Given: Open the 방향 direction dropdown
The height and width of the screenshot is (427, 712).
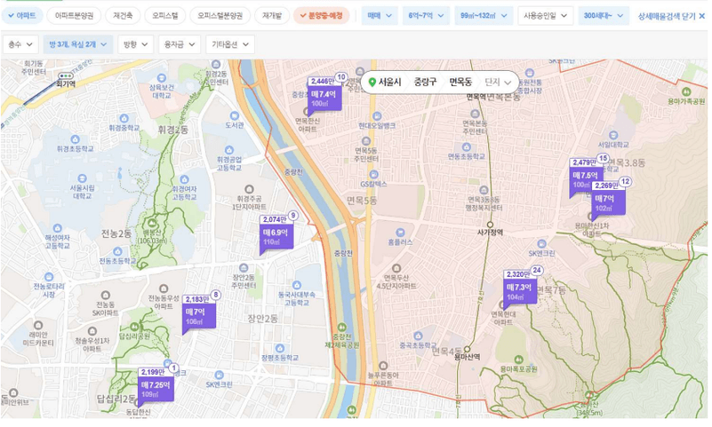Looking at the screenshot, I should pyautogui.click(x=135, y=44).
